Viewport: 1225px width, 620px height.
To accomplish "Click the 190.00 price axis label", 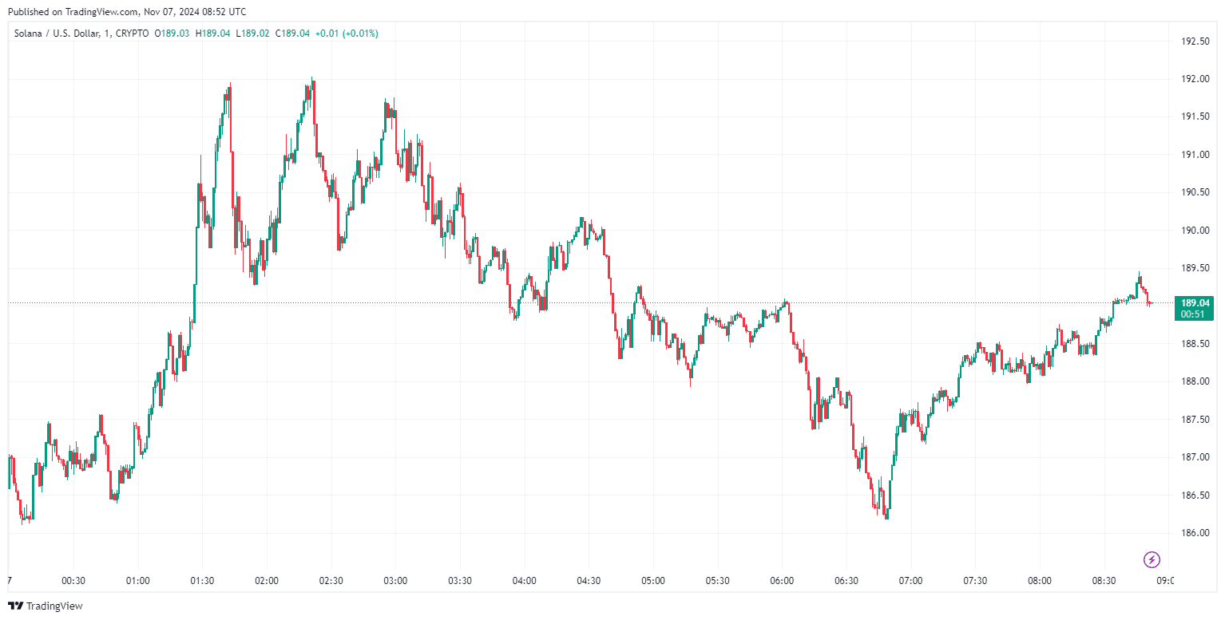I will [x=1195, y=231].
